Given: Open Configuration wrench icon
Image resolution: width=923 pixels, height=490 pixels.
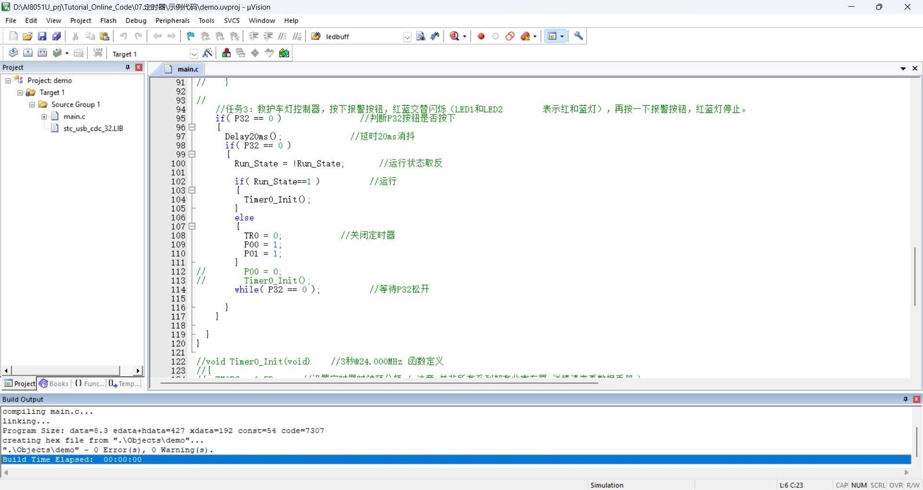Looking at the screenshot, I should pyautogui.click(x=579, y=36).
